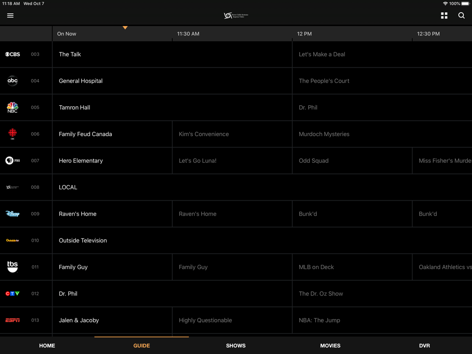Open Dr. Phil on NBC row
Image resolution: width=472 pixels, height=354 pixels.
point(382,108)
